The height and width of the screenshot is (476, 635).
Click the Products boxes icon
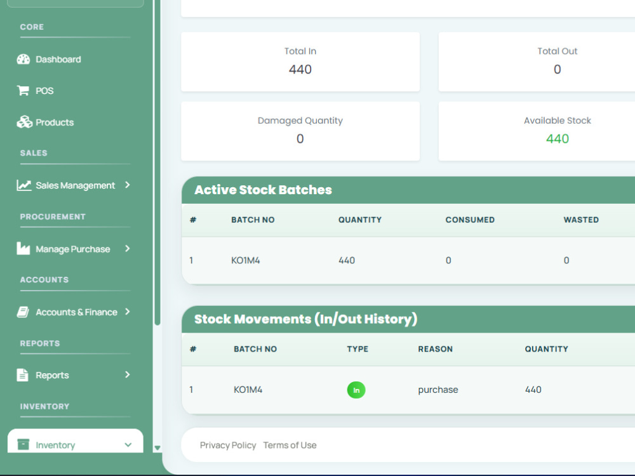24,122
